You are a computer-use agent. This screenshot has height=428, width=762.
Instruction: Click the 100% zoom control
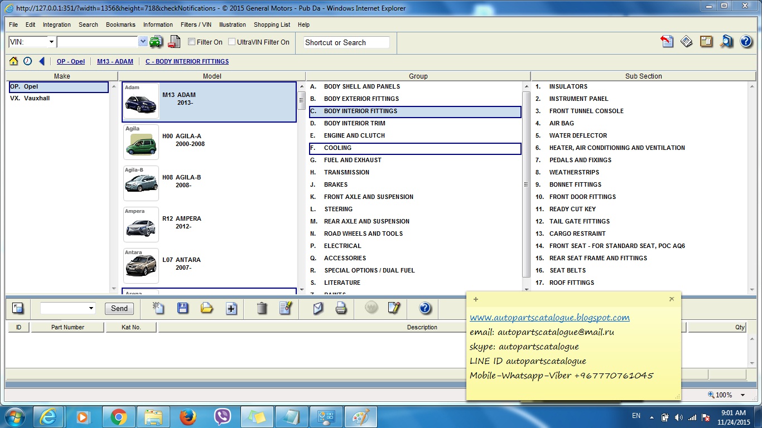click(724, 395)
